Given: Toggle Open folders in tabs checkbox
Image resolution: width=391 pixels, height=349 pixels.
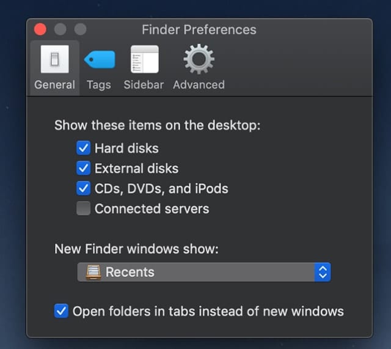Looking at the screenshot, I should pos(61,311).
